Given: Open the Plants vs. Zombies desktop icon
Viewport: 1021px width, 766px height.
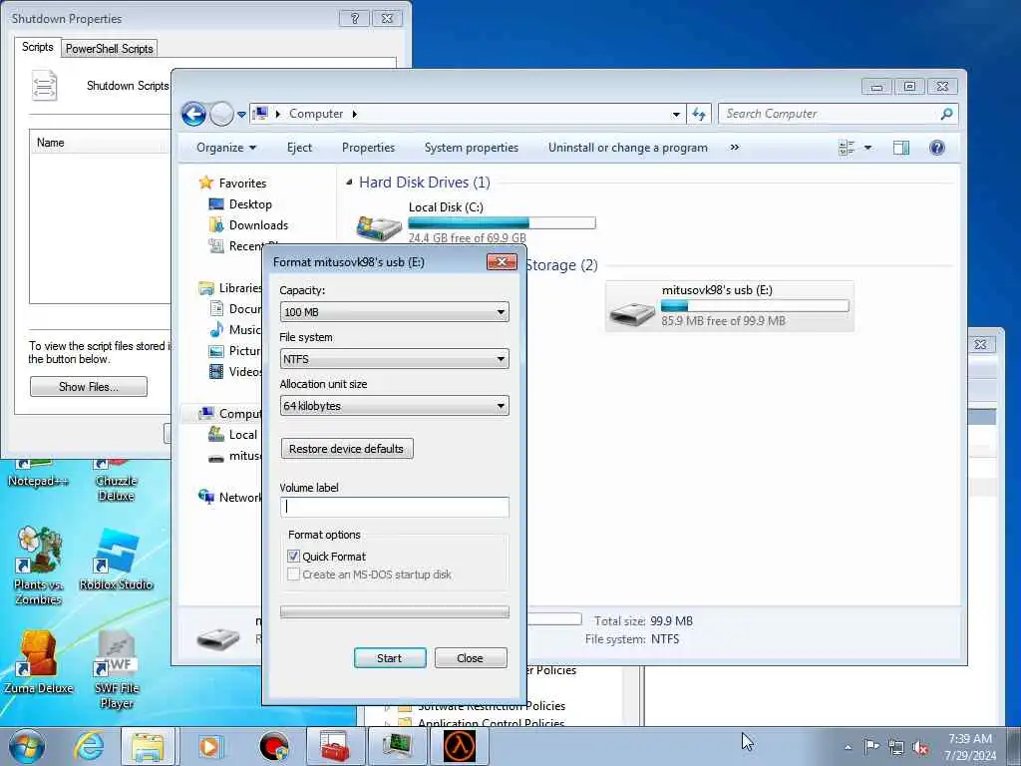Looking at the screenshot, I should coord(39,566).
